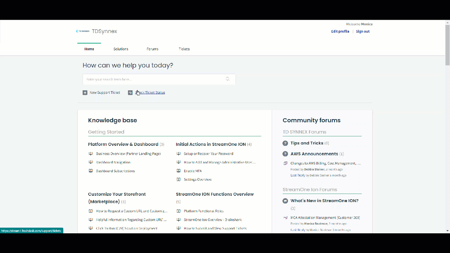
Task: Open the AWS Announcements forum
Action: pyautogui.click(x=314, y=154)
